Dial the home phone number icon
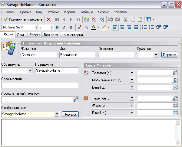Viewport: 182px width, 147px height. pos(175,73)
